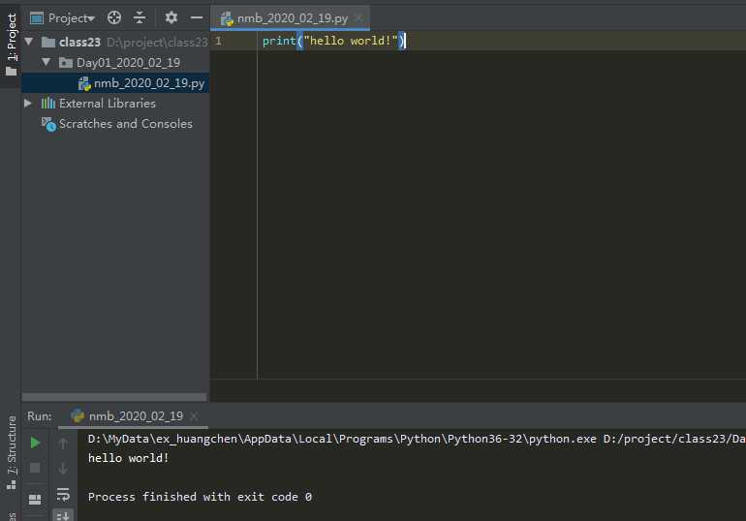Click the Down the stack trace arrow
This screenshot has height=521, width=746.
(x=63, y=469)
